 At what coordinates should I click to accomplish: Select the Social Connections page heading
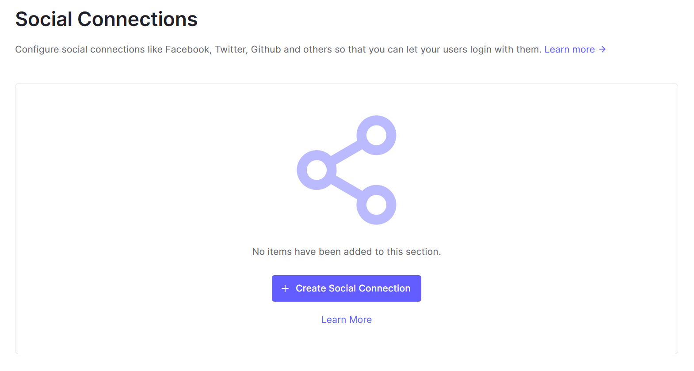point(106,19)
